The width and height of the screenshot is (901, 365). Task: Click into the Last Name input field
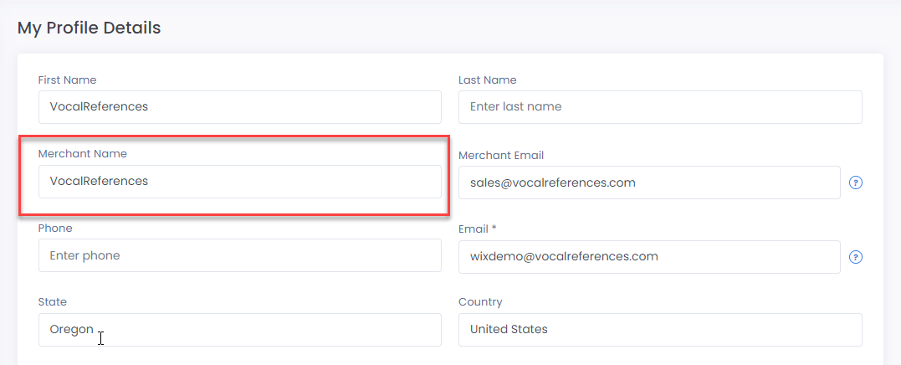click(x=660, y=107)
